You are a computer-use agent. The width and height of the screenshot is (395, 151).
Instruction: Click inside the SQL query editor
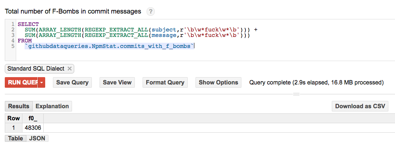click(220, 51)
